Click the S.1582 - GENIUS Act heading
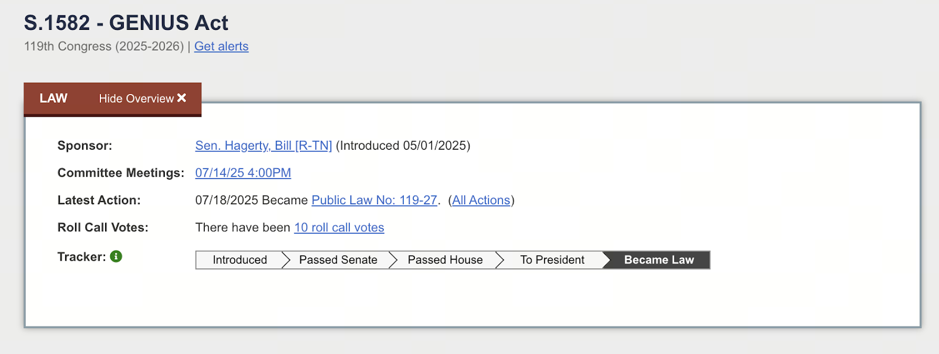The height and width of the screenshot is (354, 939). 126,23
